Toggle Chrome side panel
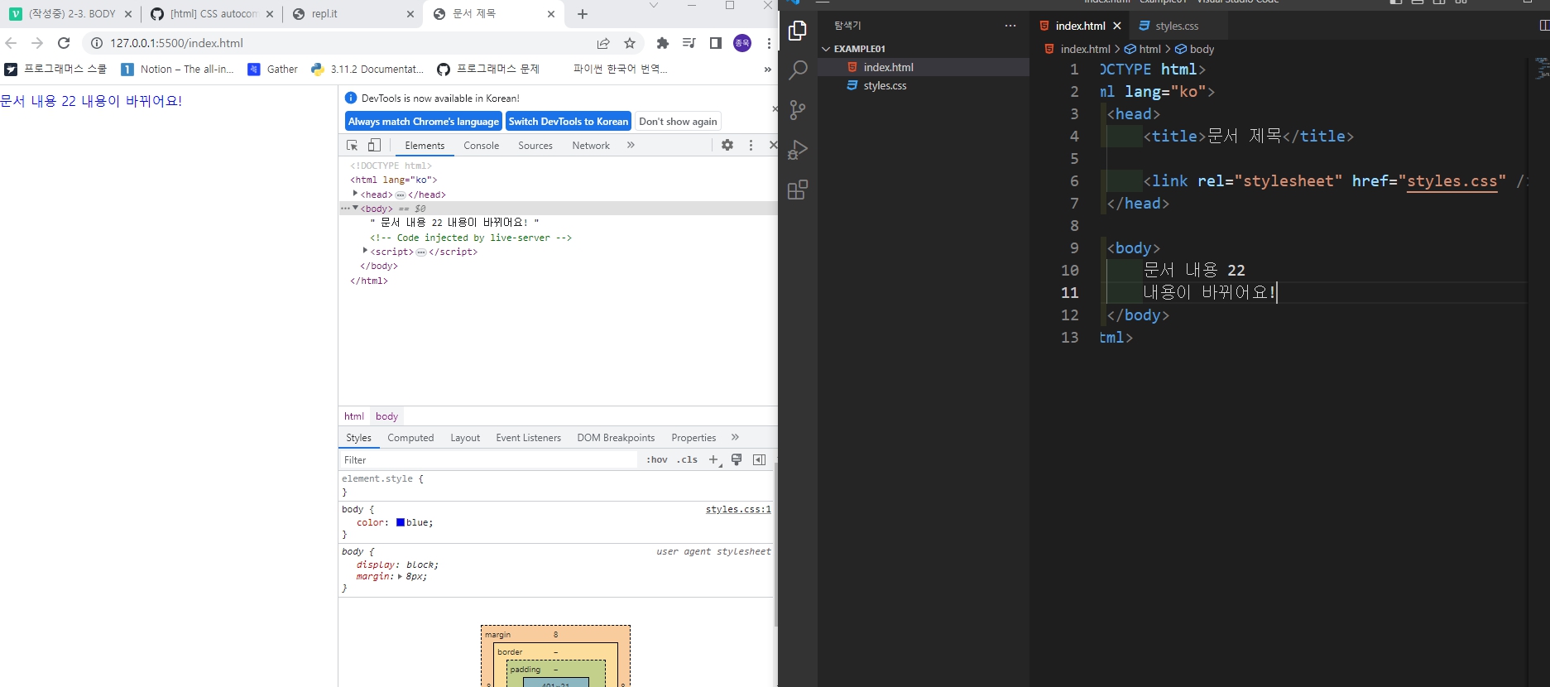This screenshot has height=687, width=1550. 716,43
